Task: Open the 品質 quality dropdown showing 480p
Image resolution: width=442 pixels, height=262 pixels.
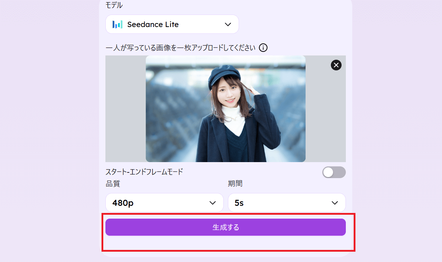Action: 165,203
